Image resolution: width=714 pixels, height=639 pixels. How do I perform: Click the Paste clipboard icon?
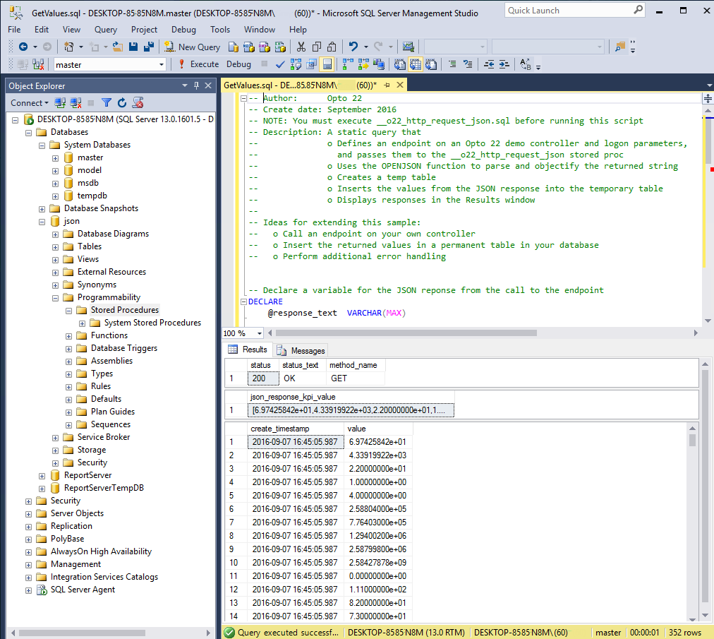coord(332,47)
